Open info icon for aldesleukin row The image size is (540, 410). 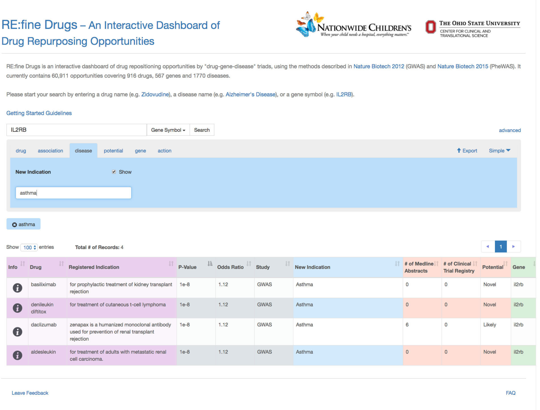point(17,355)
